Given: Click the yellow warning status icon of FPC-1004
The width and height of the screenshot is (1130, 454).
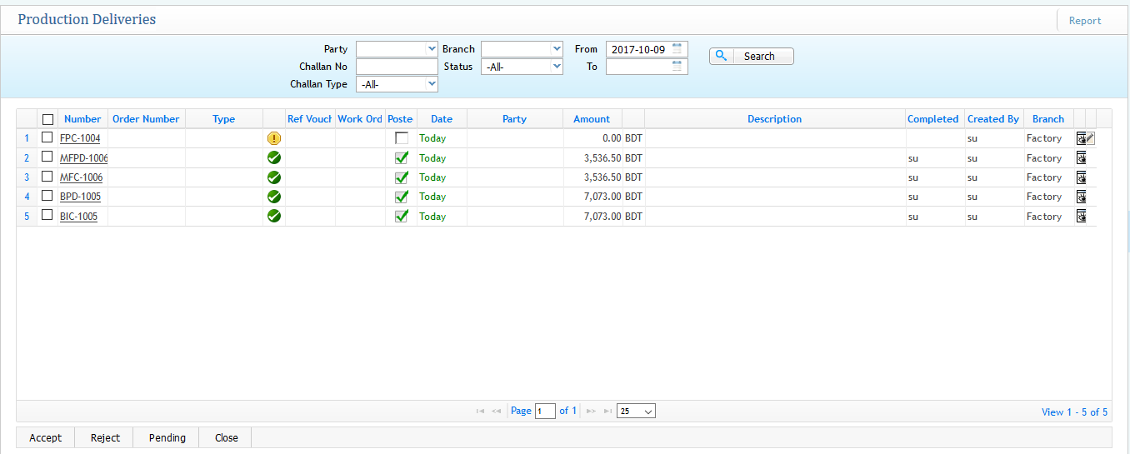Looking at the screenshot, I should pyautogui.click(x=274, y=138).
